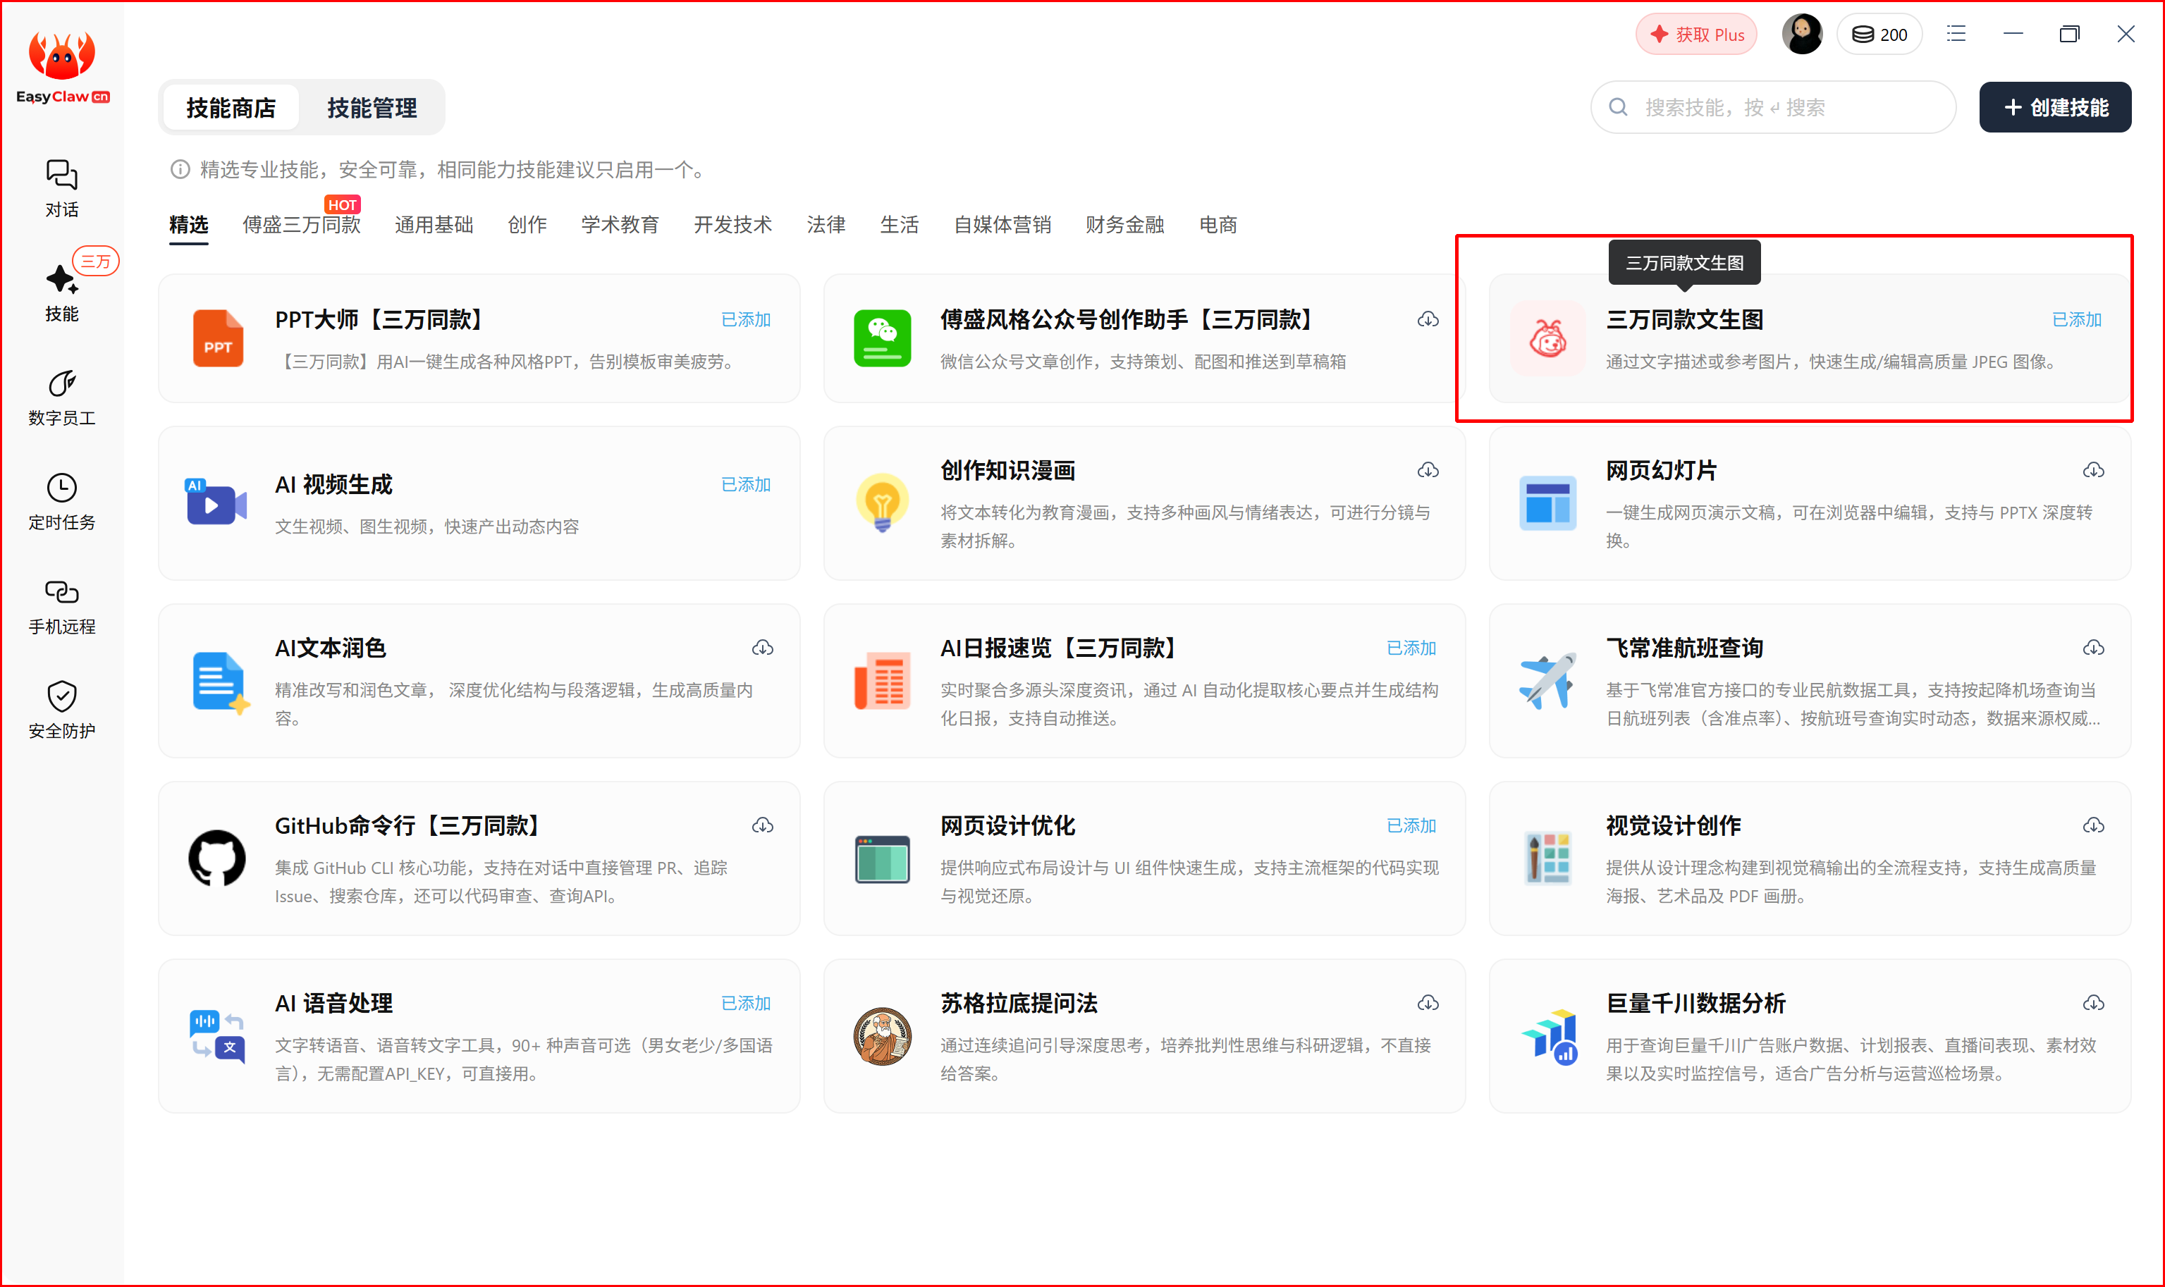Select 财务金融 category tab
The height and width of the screenshot is (1287, 2165).
pos(1124,226)
